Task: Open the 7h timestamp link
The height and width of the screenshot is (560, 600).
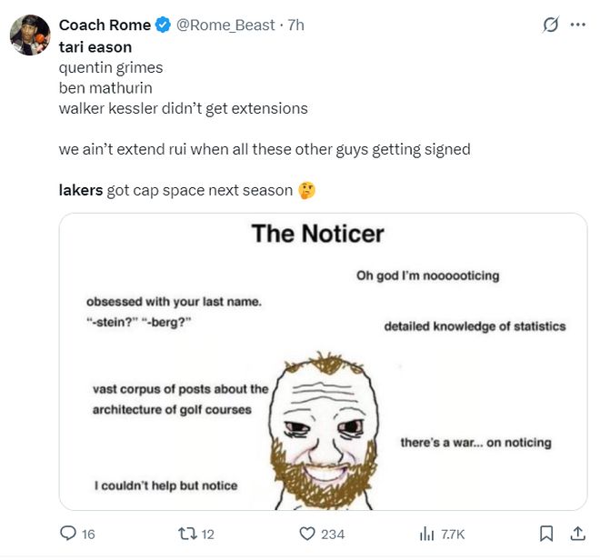Action: click(x=295, y=25)
